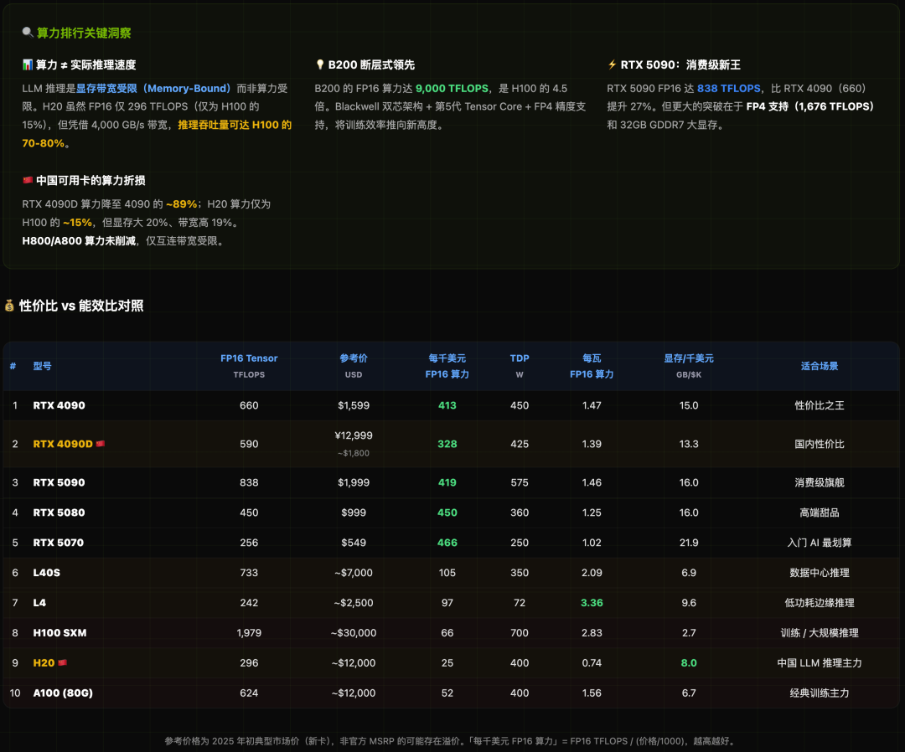Click the green 466 value
This screenshot has height=752, width=905.
coord(447,542)
